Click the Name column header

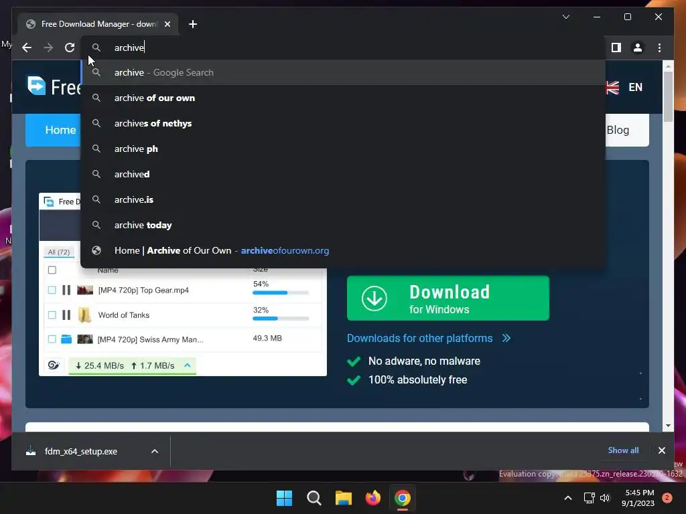pos(108,270)
